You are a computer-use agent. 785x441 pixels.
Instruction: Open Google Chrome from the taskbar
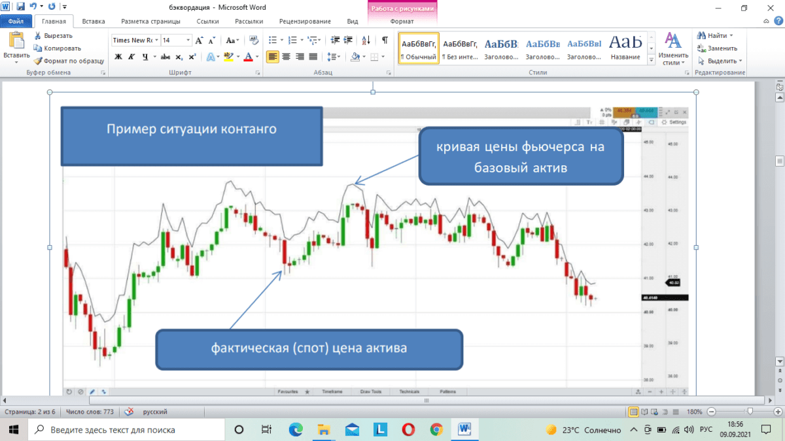coord(437,429)
